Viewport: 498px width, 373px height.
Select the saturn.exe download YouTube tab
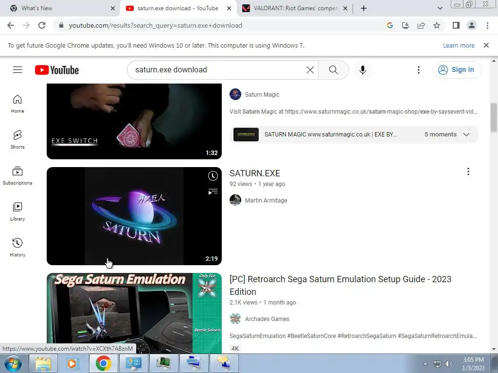click(x=178, y=8)
